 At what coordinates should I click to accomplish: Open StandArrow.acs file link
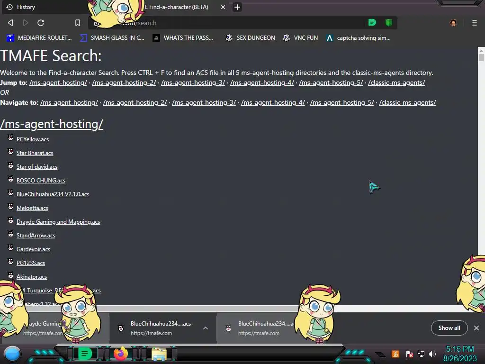36,236
